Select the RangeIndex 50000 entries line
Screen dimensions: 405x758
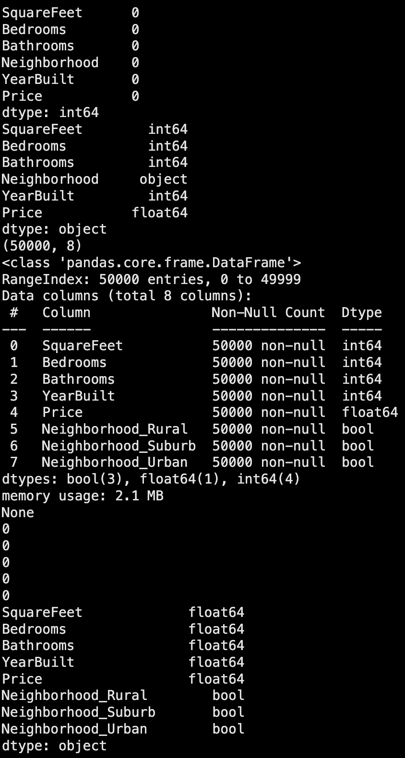[x=151, y=279]
